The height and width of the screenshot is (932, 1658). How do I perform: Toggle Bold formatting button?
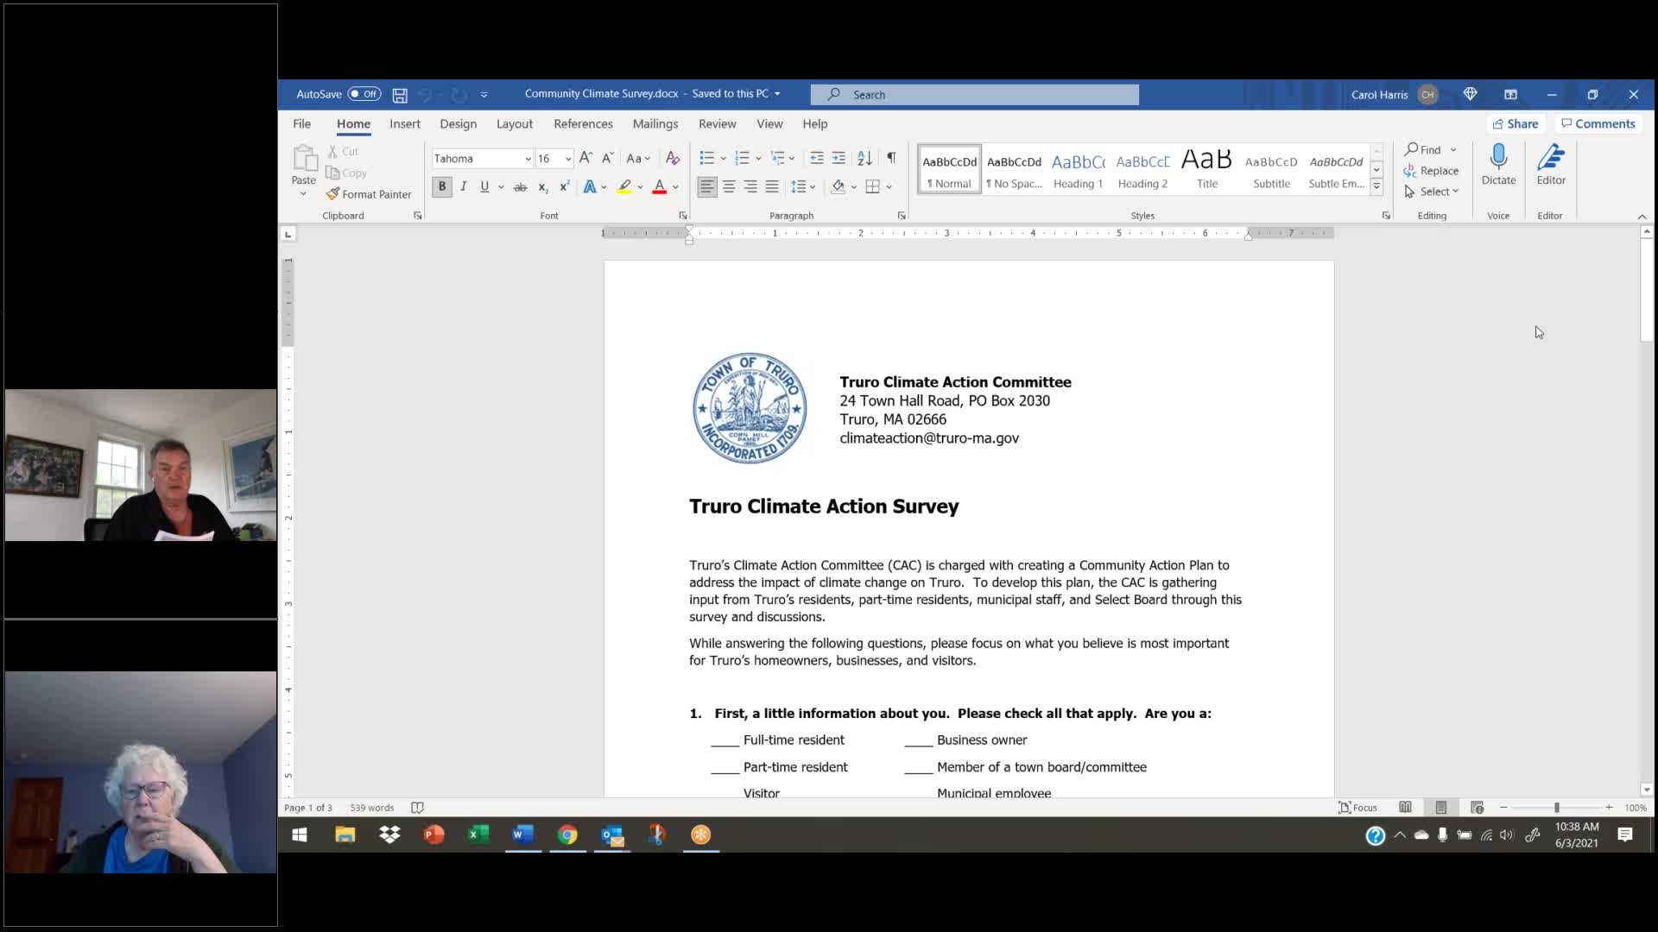pyautogui.click(x=442, y=187)
